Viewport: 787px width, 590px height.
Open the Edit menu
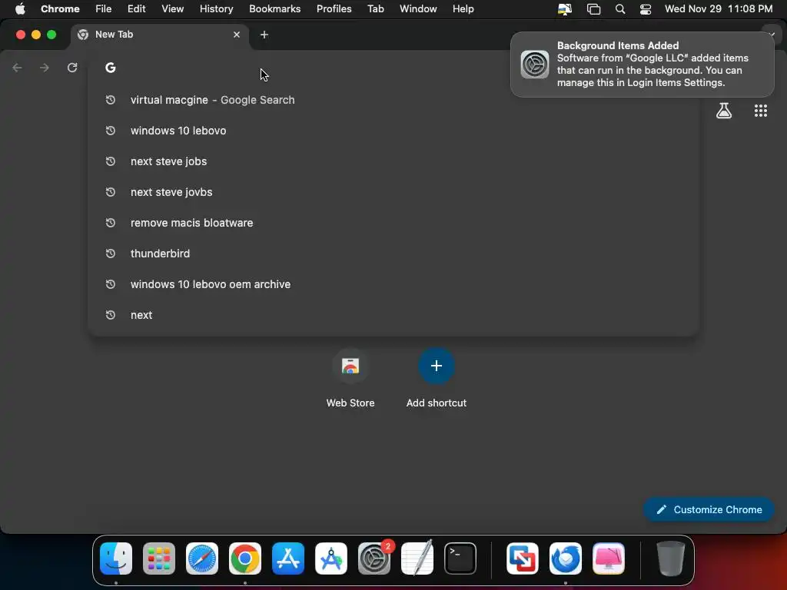point(136,9)
